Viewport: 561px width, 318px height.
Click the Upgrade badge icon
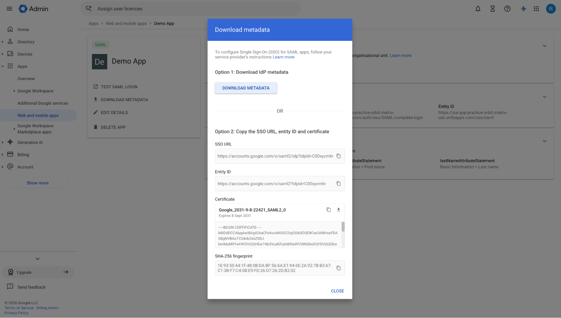coord(11,272)
